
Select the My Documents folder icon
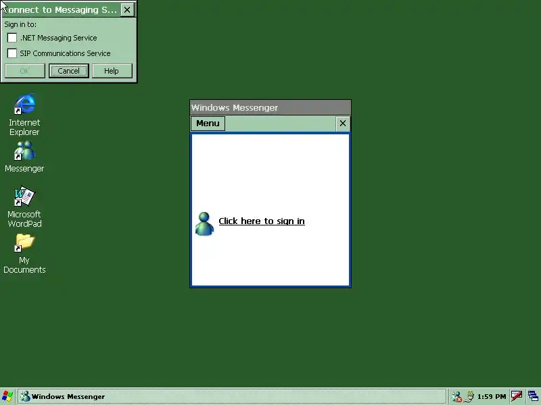[24, 242]
